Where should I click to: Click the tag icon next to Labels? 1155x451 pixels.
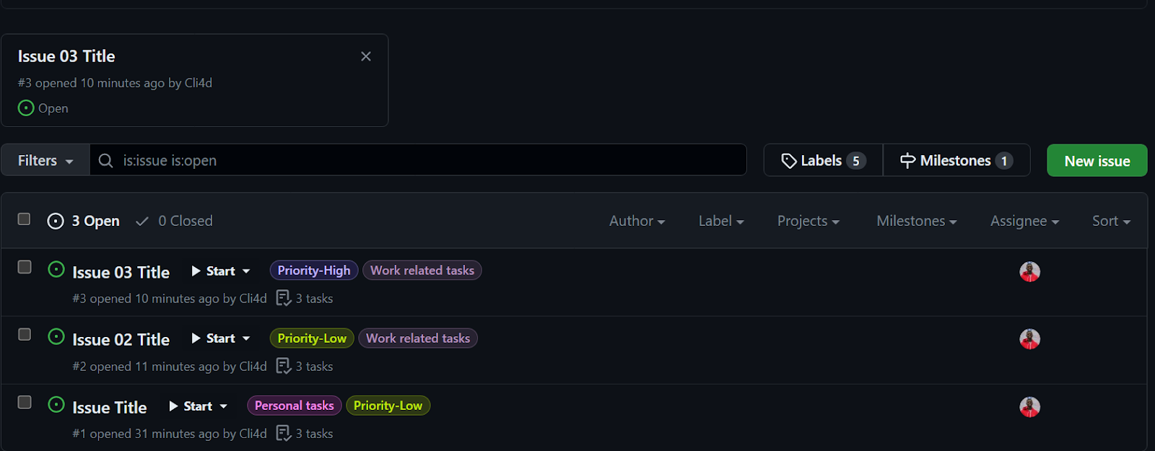coord(789,160)
